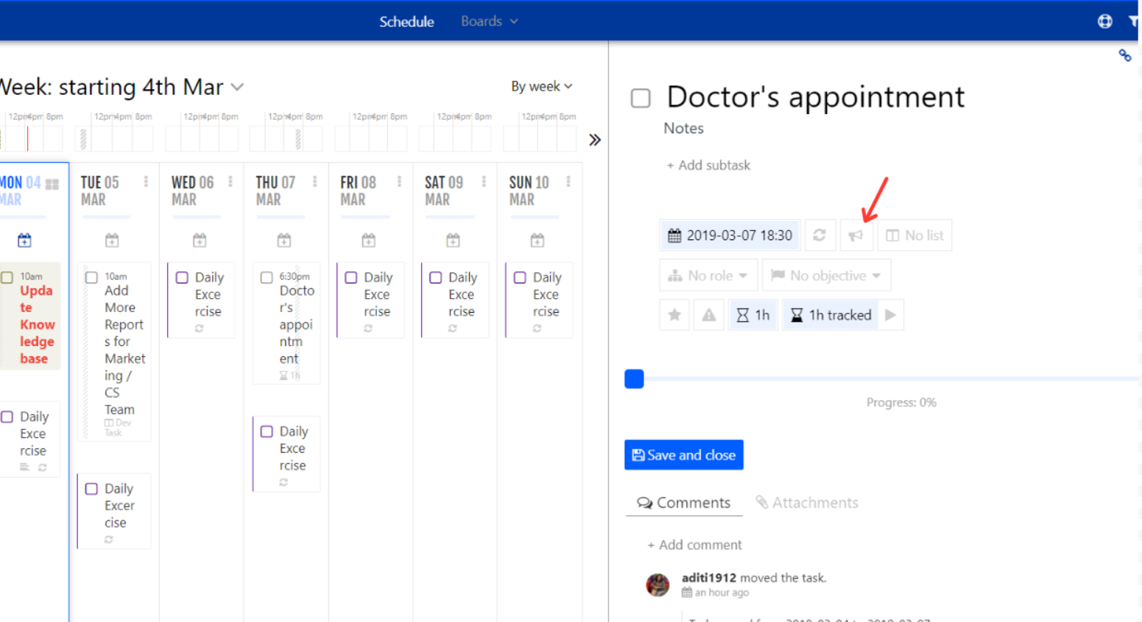This screenshot has width=1142, height=622.
Task: Open the By week view dropdown
Action: pos(542,86)
